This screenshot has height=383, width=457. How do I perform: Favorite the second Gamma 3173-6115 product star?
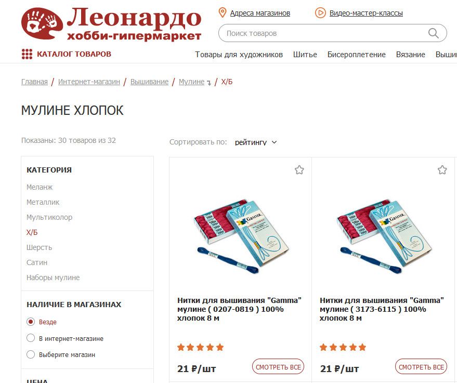442,170
